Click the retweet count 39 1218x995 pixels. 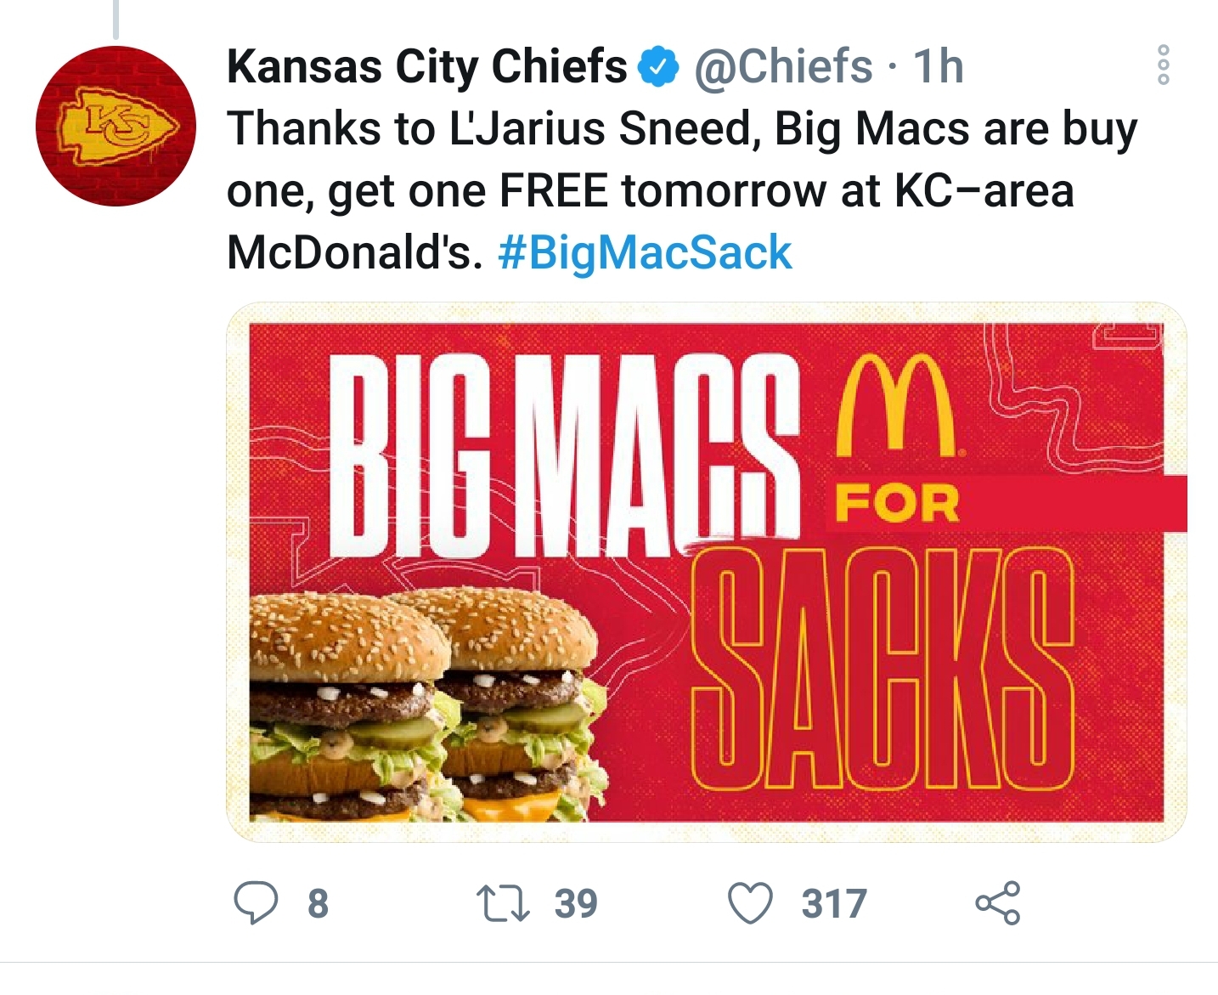(576, 903)
